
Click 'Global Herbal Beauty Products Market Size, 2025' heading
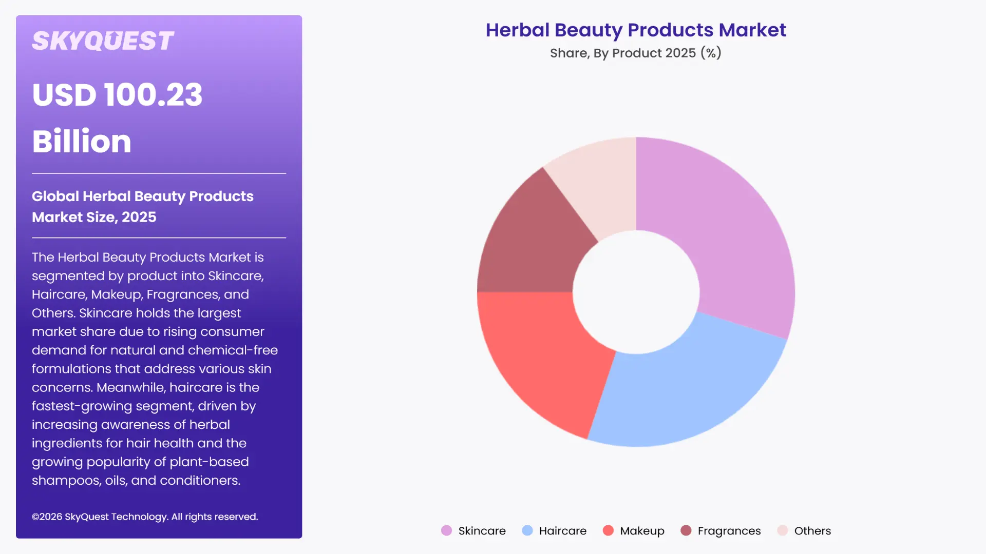143,207
